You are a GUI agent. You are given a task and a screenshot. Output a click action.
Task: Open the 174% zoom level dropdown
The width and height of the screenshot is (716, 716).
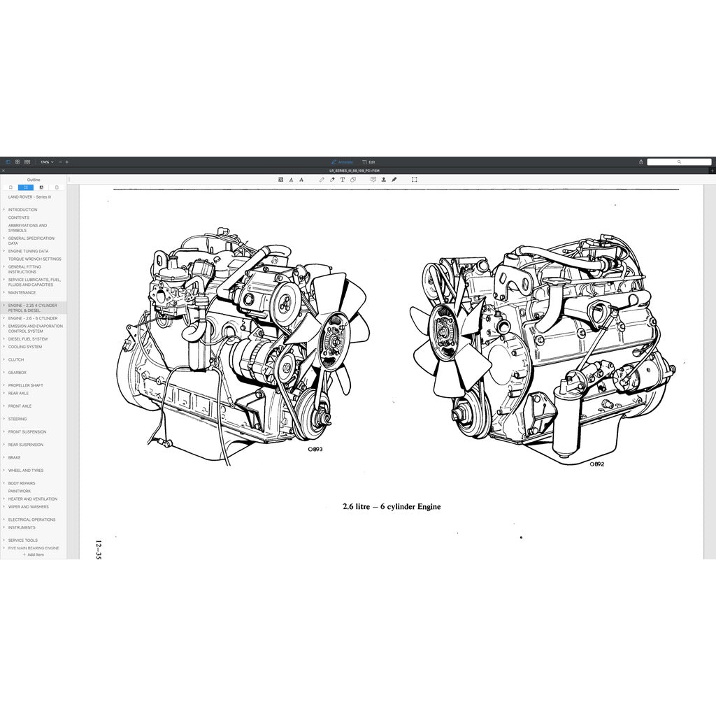pos(47,162)
